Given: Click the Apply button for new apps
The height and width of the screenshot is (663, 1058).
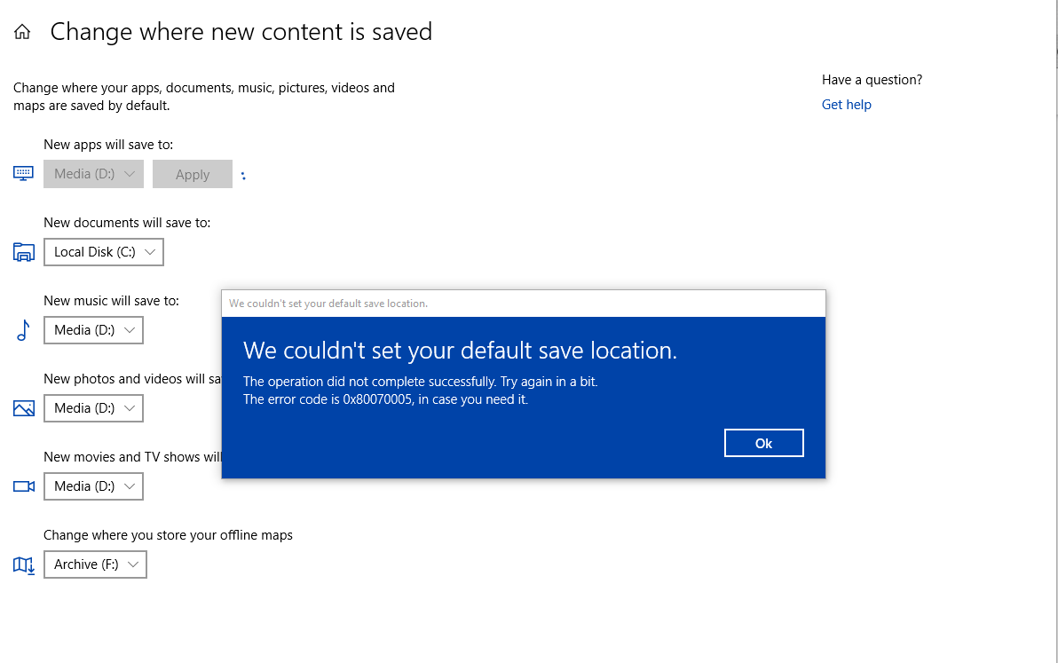Looking at the screenshot, I should coord(193,174).
